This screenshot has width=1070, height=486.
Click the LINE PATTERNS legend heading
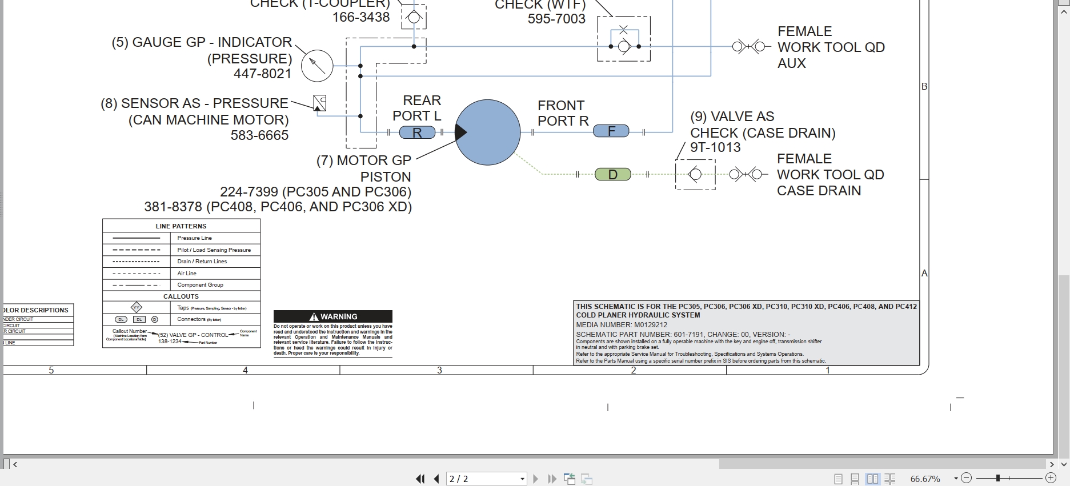tap(181, 226)
